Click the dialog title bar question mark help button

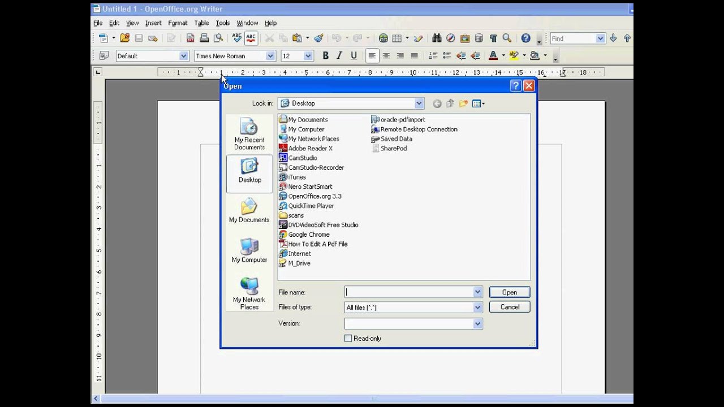point(515,86)
